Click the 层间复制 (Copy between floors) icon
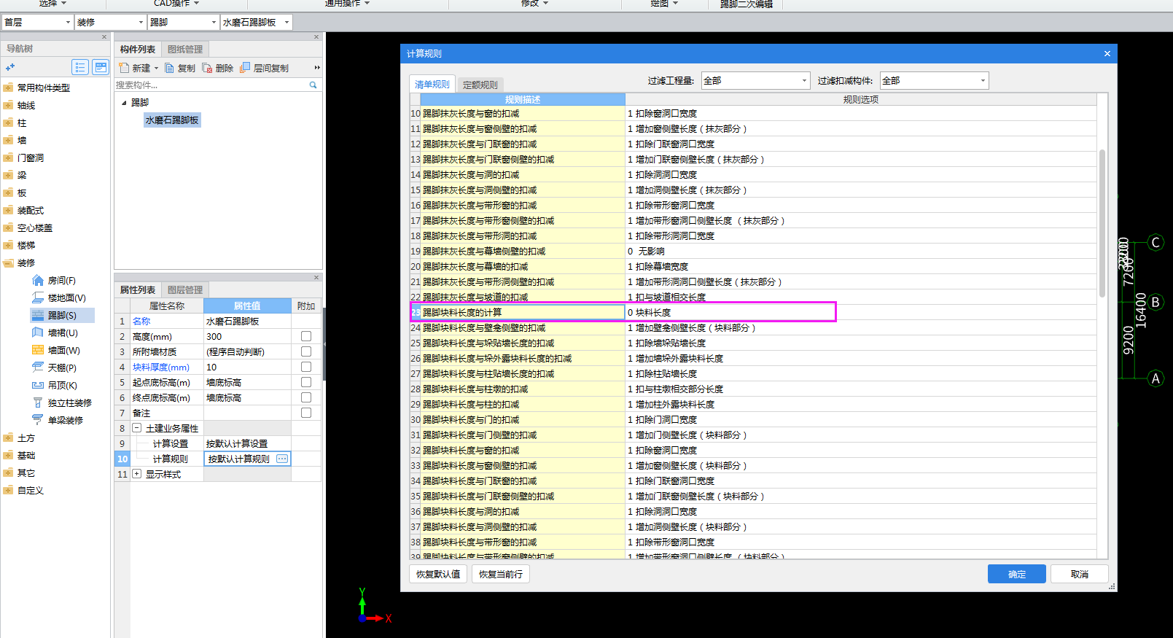1173x638 pixels. pyautogui.click(x=245, y=68)
